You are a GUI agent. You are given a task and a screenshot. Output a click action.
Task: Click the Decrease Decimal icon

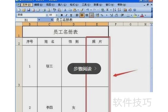[116, 15]
